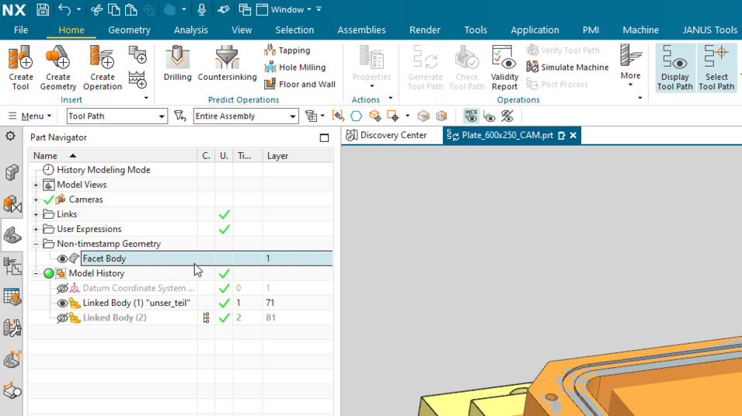
Task: Open the Window dropdown in title bar
Action: point(291,9)
